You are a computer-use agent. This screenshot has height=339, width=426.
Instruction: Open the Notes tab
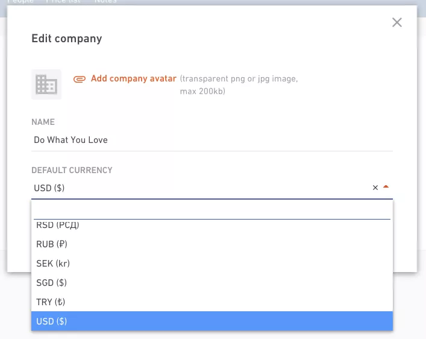tap(105, 2)
